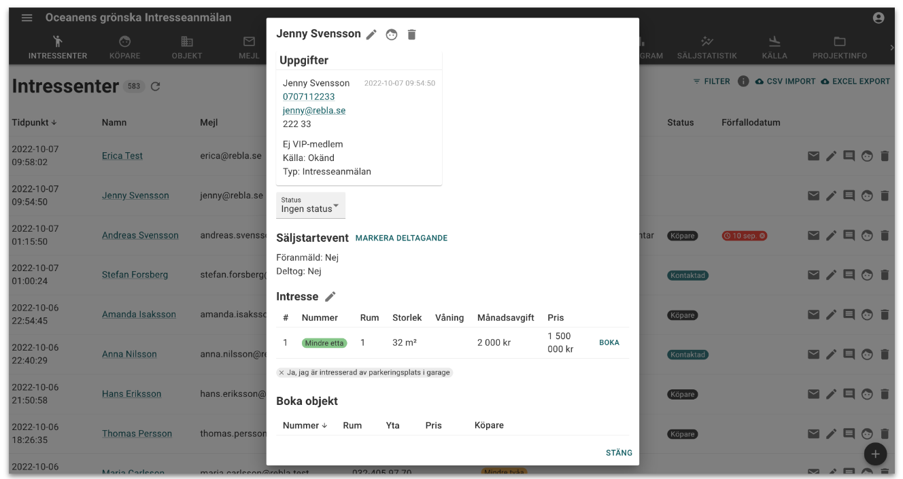Open the user account icon

point(879,18)
